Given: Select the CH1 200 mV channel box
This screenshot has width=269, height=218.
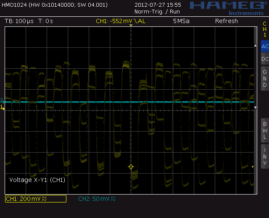Looking at the screenshot, I should 35,199.
